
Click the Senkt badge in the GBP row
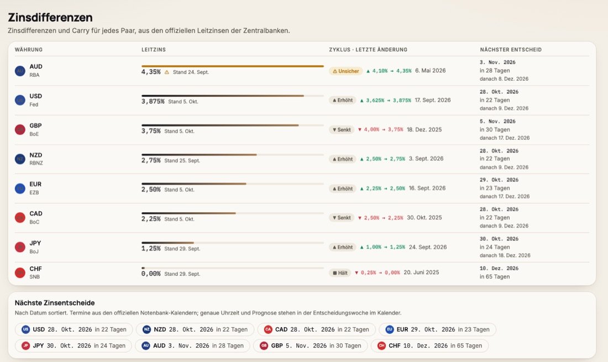[x=342, y=130]
